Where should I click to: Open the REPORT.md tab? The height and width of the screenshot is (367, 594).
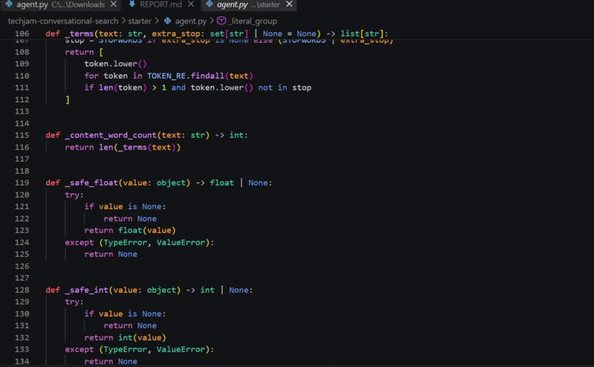[161, 4]
